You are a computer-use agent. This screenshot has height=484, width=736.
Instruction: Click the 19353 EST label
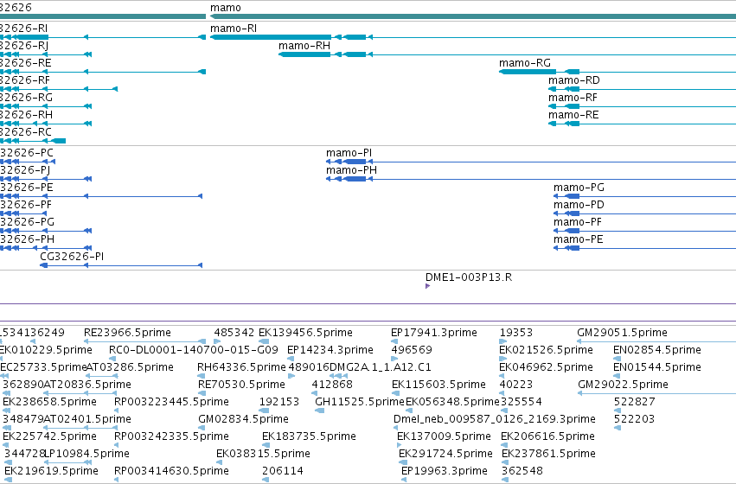point(516,333)
